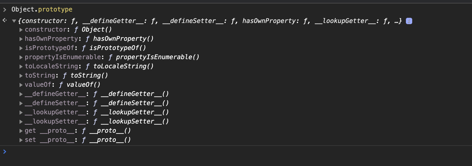This screenshot has width=472, height=166.
Task: Expand propertyIsEnumerable disclosure triangle
Action: pyautogui.click(x=21, y=57)
